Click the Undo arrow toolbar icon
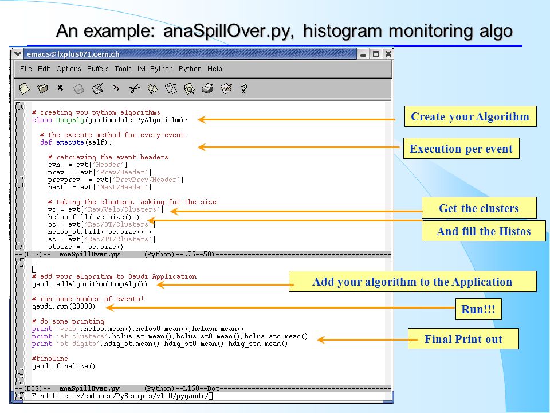Screen dimensions: 550x413 115,88
